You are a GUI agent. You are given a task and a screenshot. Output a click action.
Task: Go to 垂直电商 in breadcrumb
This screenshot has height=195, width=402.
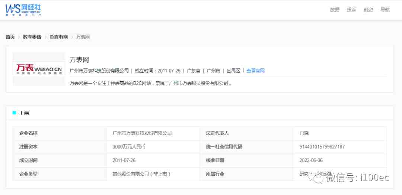tap(59, 37)
